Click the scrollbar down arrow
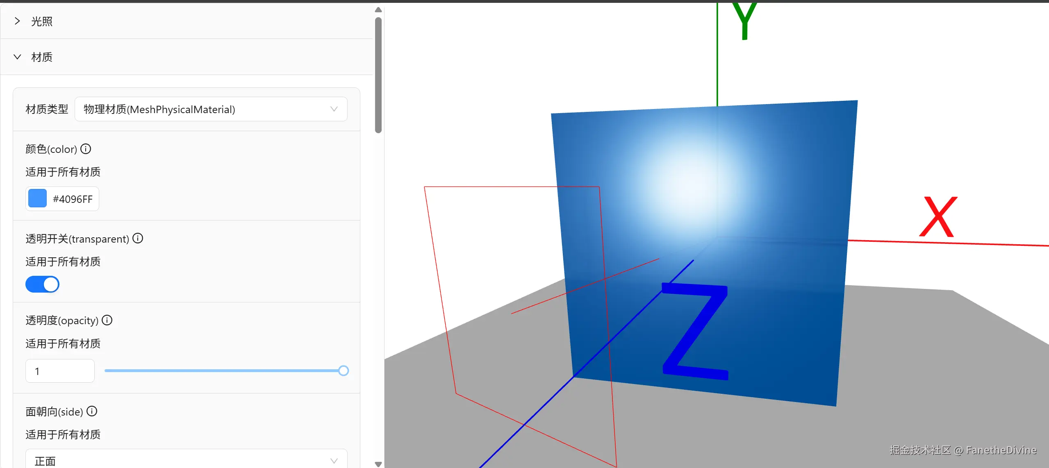Screen dimensions: 1049x468 pos(378,464)
